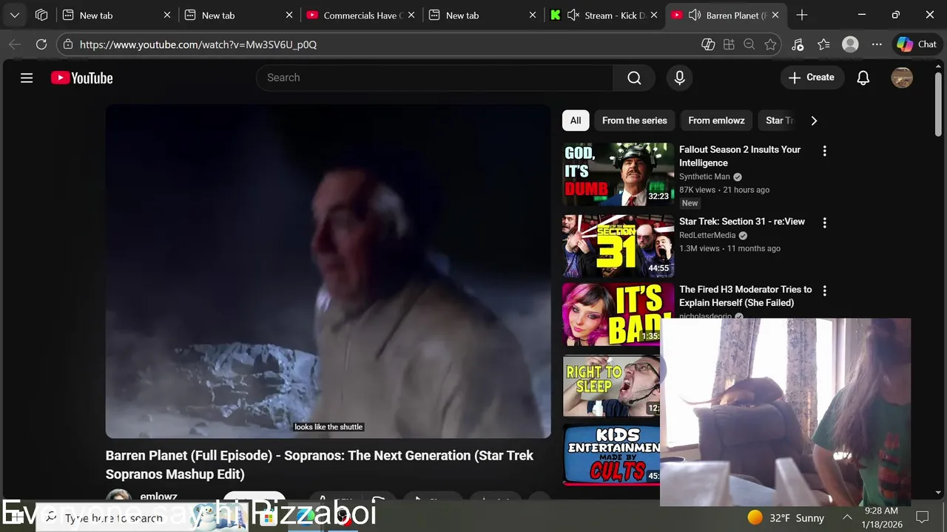This screenshot has height=532, width=947.
Task: Close the Stream - Kick tab
Action: [654, 15]
